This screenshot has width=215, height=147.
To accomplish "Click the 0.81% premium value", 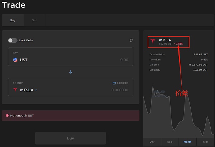I will [205, 60].
